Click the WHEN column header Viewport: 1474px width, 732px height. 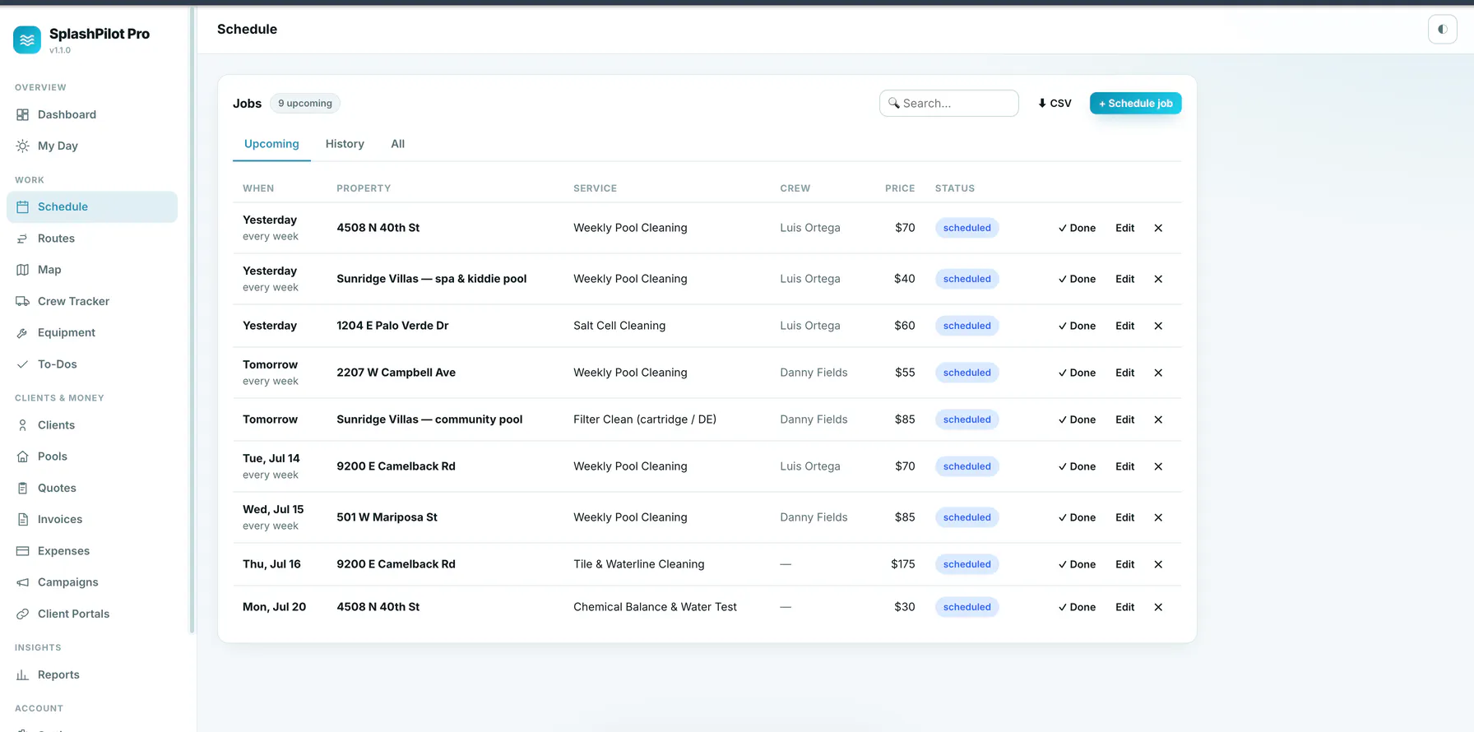click(258, 188)
